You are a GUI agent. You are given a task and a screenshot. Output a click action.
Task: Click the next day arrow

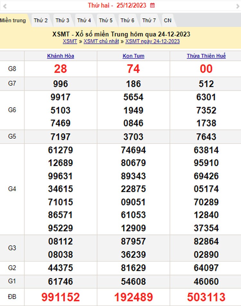237,6
